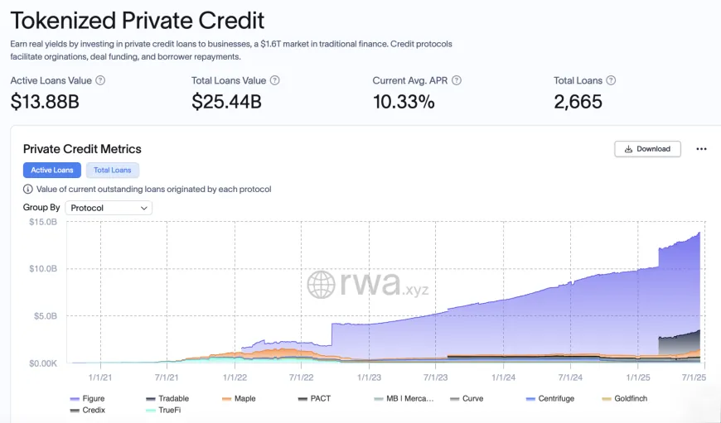Click help icon beside Current Avg. APR

click(456, 80)
